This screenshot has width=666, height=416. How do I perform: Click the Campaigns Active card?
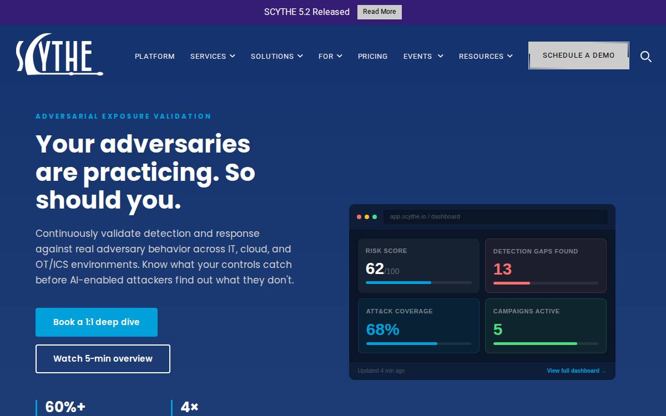(x=546, y=326)
